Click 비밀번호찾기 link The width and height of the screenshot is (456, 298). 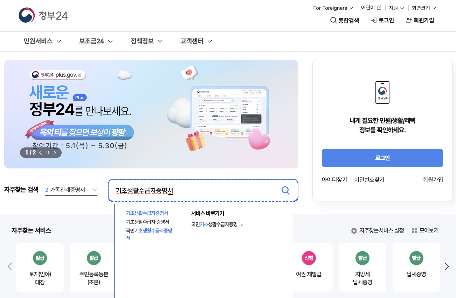(369, 180)
